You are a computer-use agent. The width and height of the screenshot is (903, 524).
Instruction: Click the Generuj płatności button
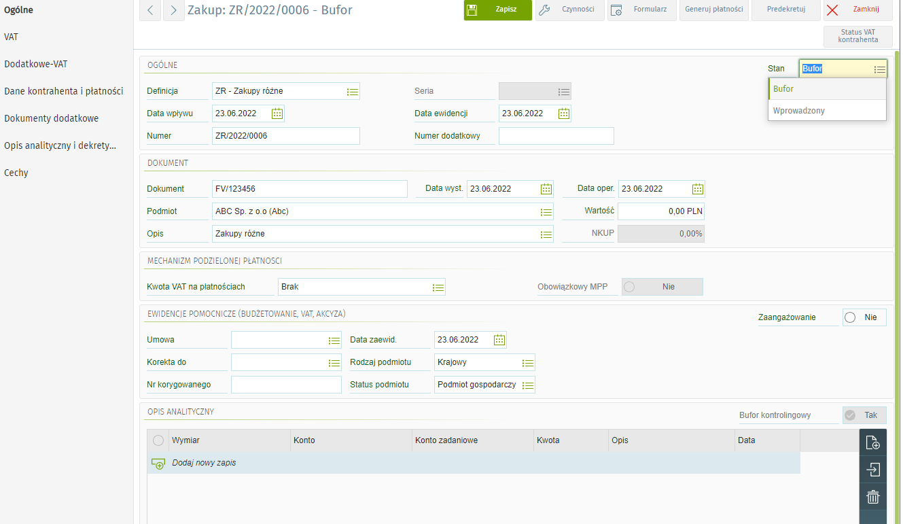pyautogui.click(x=714, y=10)
